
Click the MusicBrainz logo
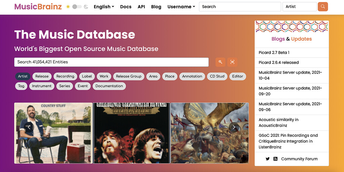click(x=38, y=7)
